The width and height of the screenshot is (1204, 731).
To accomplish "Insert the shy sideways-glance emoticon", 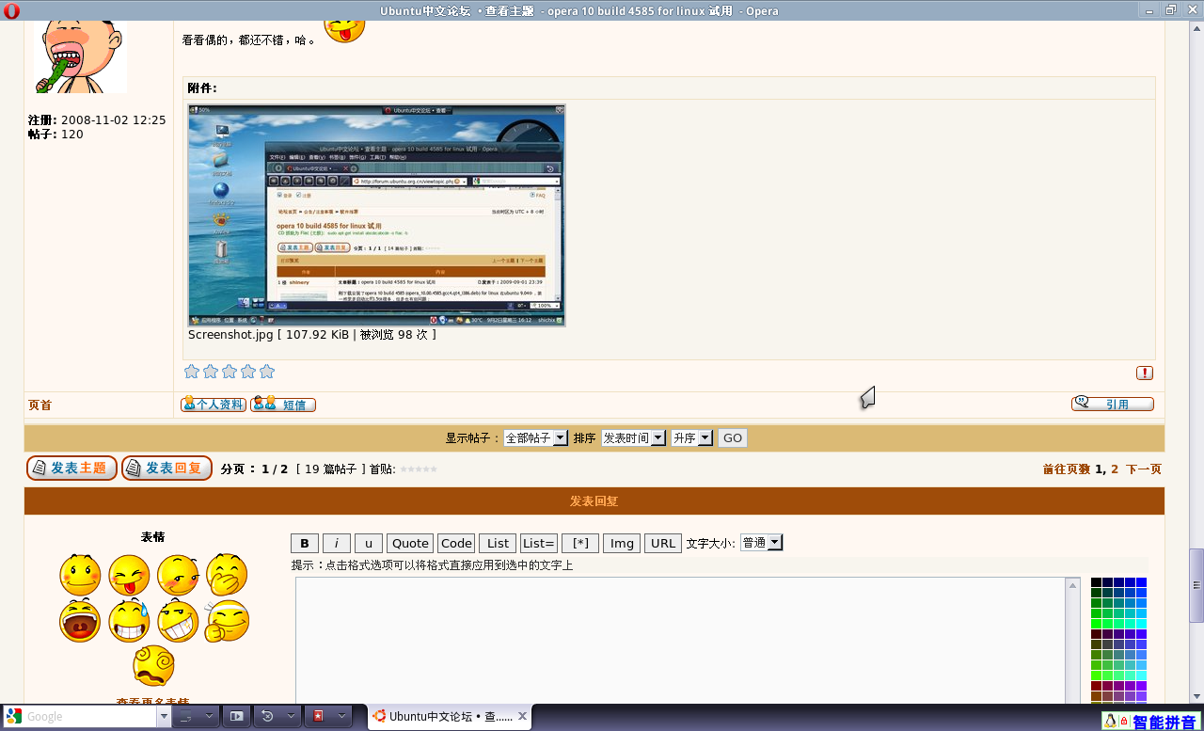I will pyautogui.click(x=178, y=574).
